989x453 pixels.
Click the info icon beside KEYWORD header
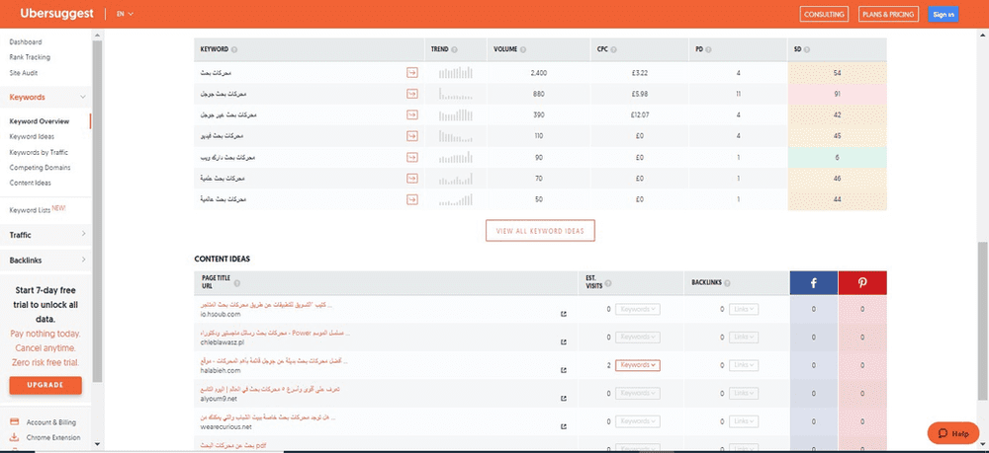click(x=234, y=49)
